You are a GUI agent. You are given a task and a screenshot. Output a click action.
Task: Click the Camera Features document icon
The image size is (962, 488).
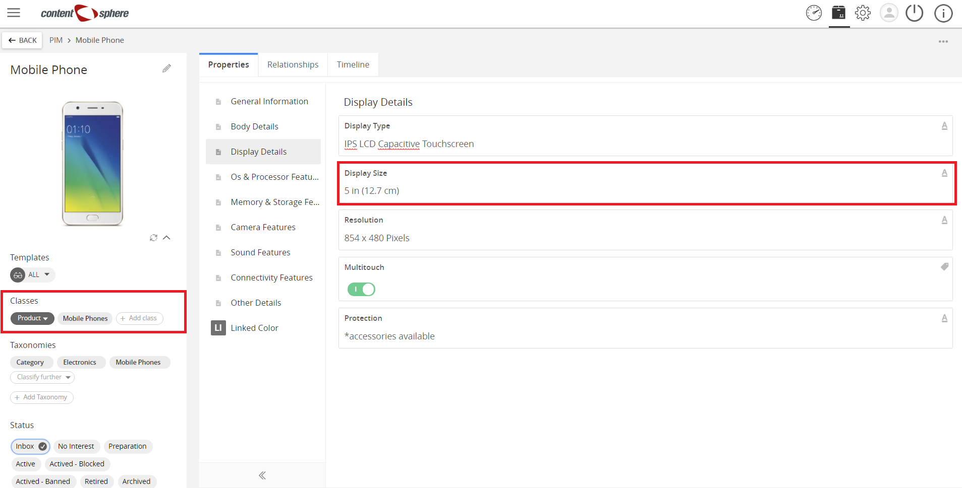[x=218, y=228]
